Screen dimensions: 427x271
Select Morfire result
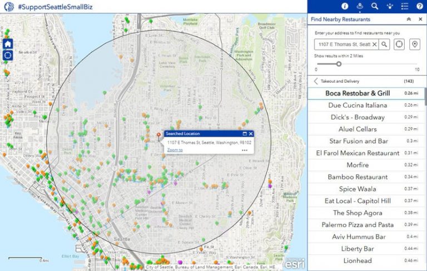[366, 165]
